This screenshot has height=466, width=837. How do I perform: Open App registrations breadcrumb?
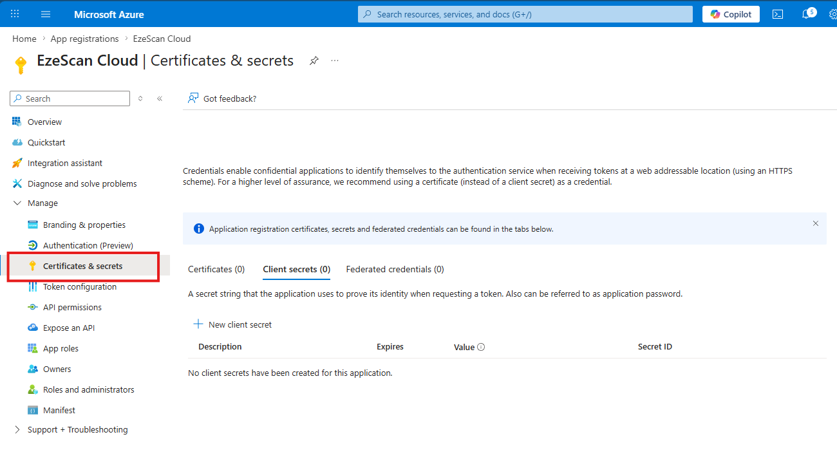tap(85, 39)
